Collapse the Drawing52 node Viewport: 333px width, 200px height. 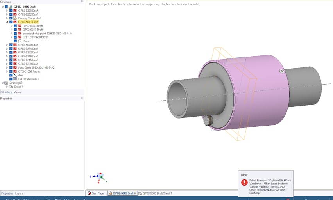click(x=3, y=83)
